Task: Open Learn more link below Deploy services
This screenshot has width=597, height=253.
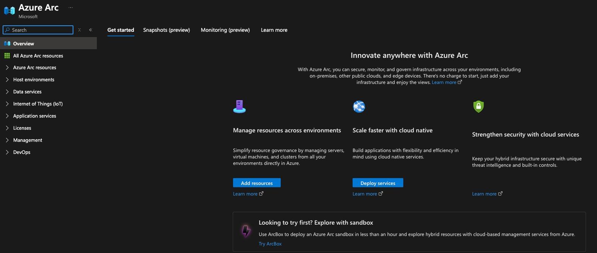Action: (365, 194)
